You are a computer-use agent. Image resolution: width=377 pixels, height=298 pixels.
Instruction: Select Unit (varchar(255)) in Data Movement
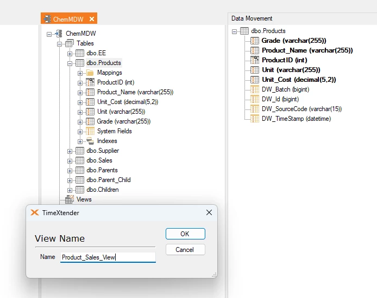point(291,70)
